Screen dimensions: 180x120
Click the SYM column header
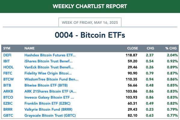pos(7,48)
